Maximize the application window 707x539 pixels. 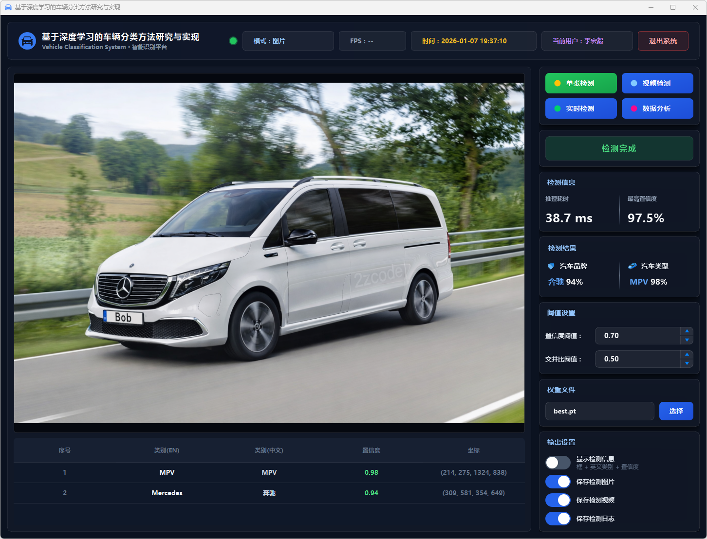[673, 7]
